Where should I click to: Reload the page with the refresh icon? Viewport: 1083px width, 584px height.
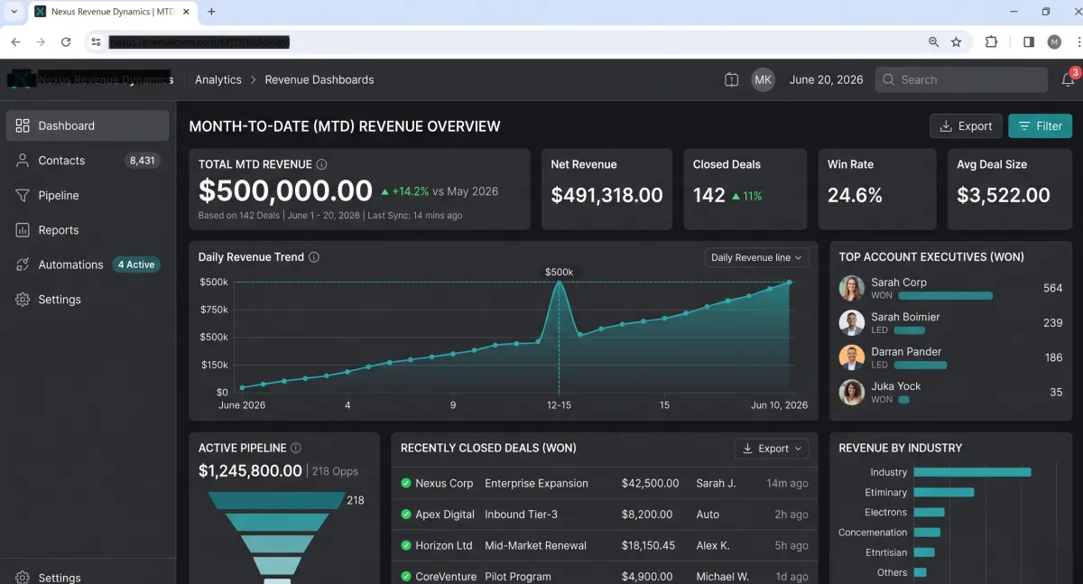pyautogui.click(x=66, y=42)
